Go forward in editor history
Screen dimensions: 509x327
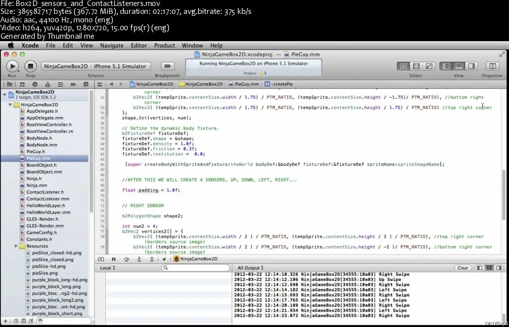click(121, 84)
